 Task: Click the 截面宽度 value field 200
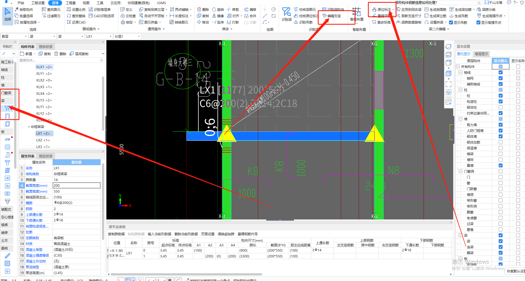(x=76, y=185)
